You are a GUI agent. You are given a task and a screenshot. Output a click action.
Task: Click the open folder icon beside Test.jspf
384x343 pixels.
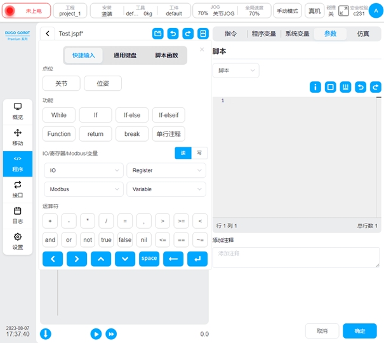pos(157,34)
